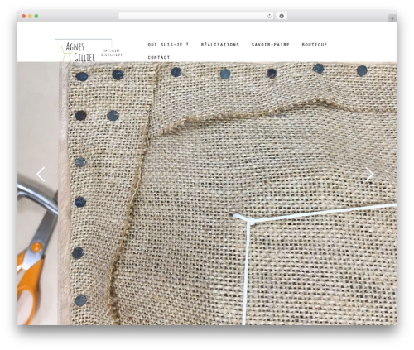Open the RÉALISATIONS menu item
This screenshot has width=414, height=350.
click(x=220, y=45)
